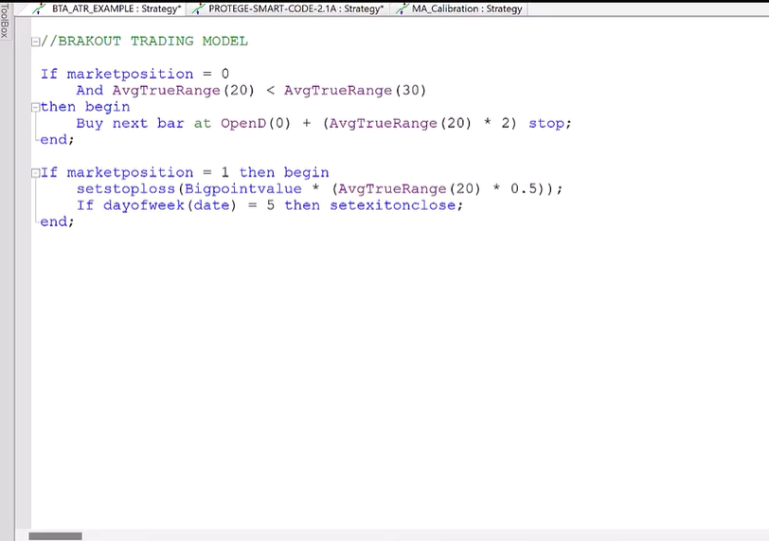The width and height of the screenshot is (769, 541).
Task: Open the ToolBox side panel
Action: coord(5,21)
